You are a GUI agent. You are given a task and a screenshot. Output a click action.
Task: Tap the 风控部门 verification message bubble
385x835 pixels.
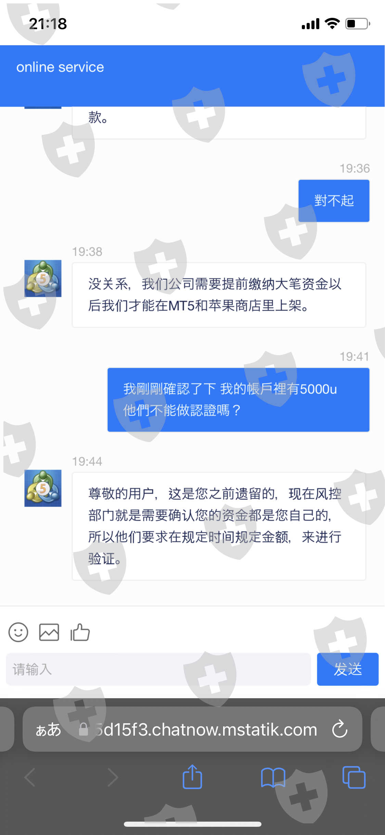[219, 526]
